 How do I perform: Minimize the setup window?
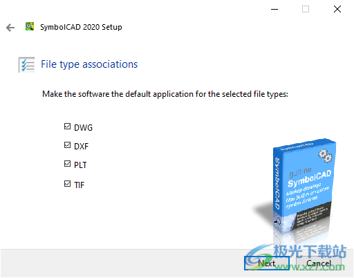point(274,9)
